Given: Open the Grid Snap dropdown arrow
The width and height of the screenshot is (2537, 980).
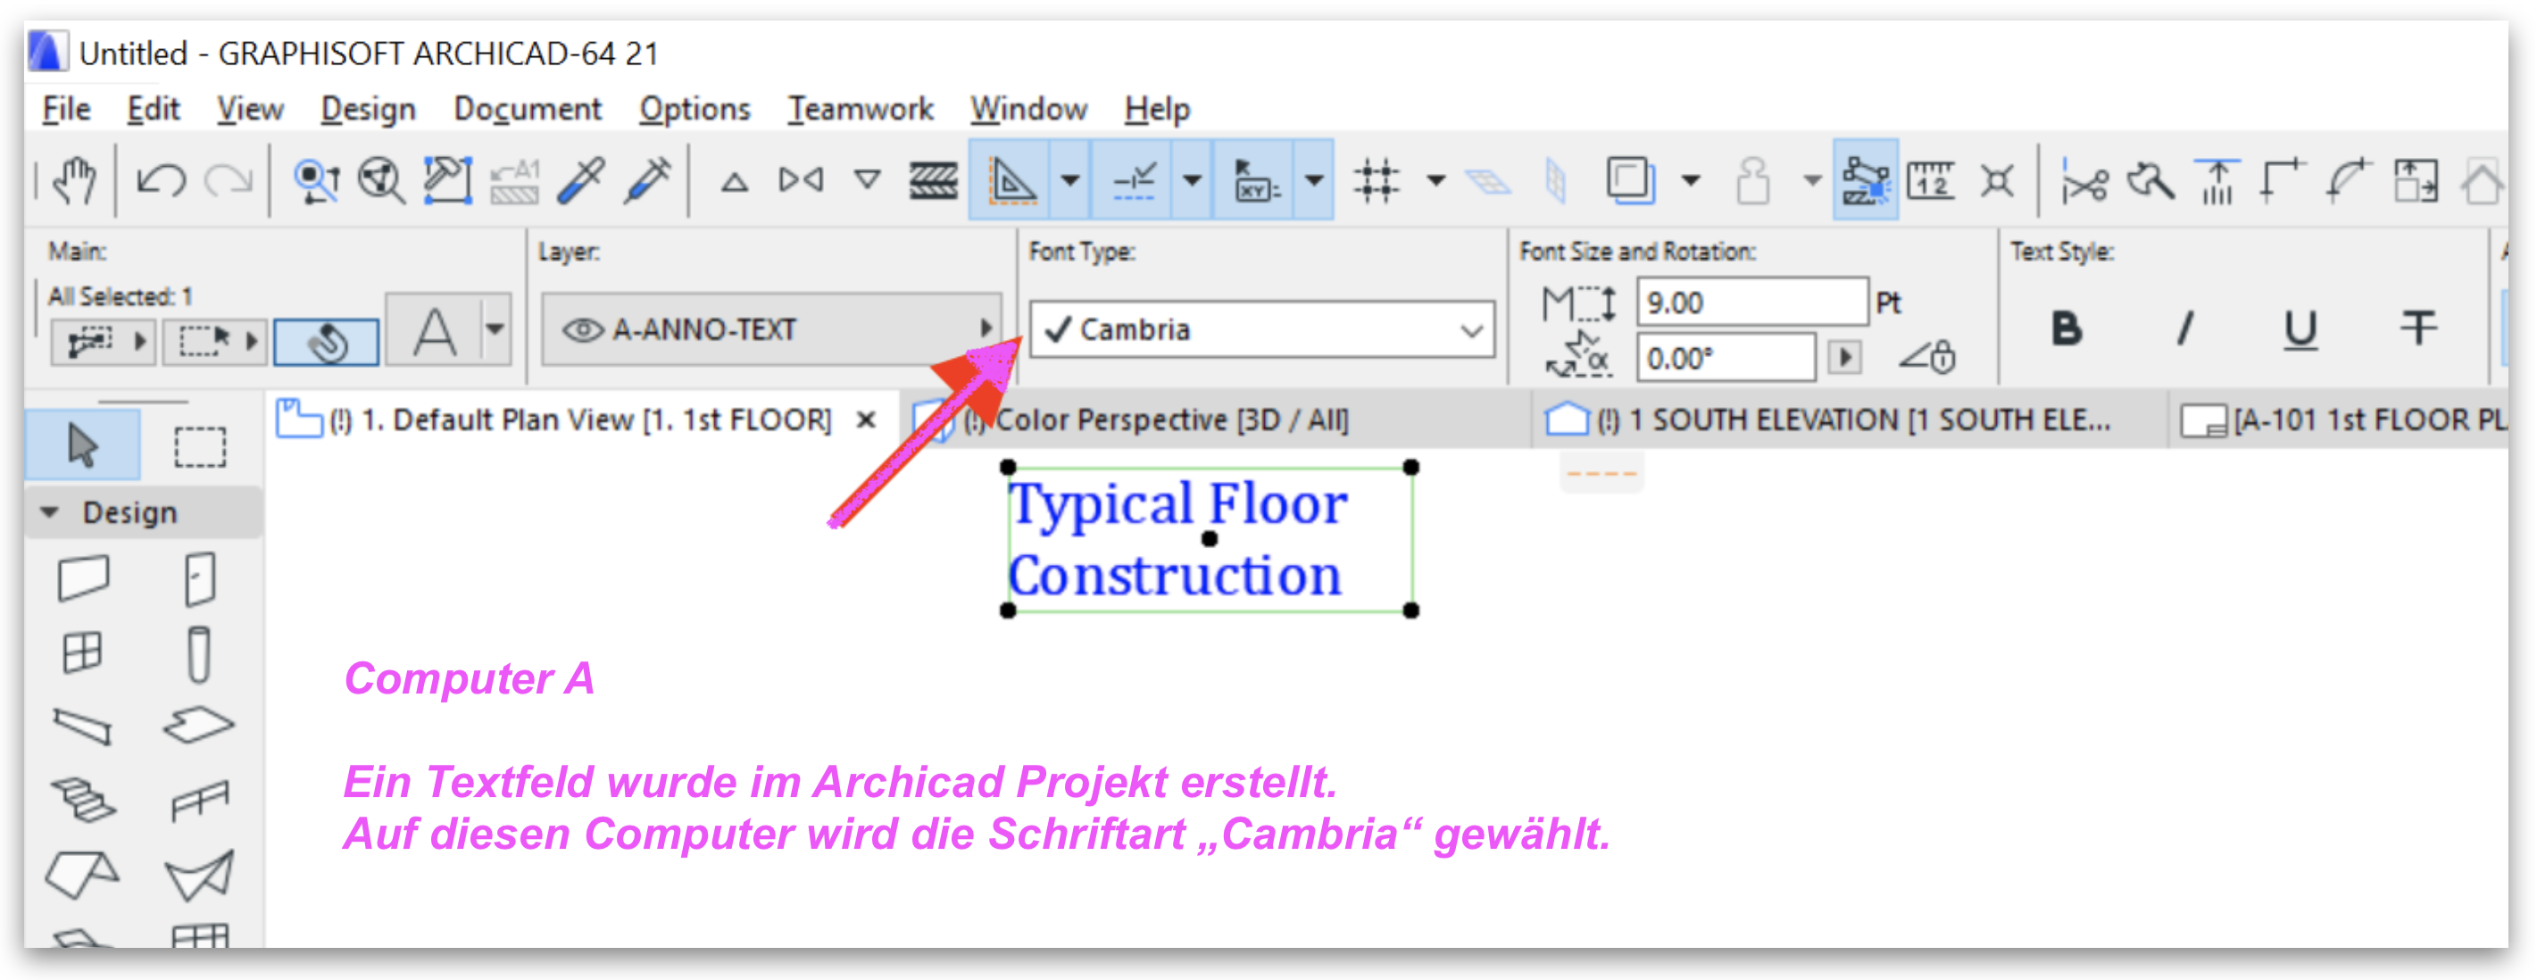Looking at the screenshot, I should (x=1436, y=180).
